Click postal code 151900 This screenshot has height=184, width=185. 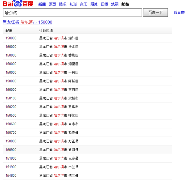tap(11, 167)
